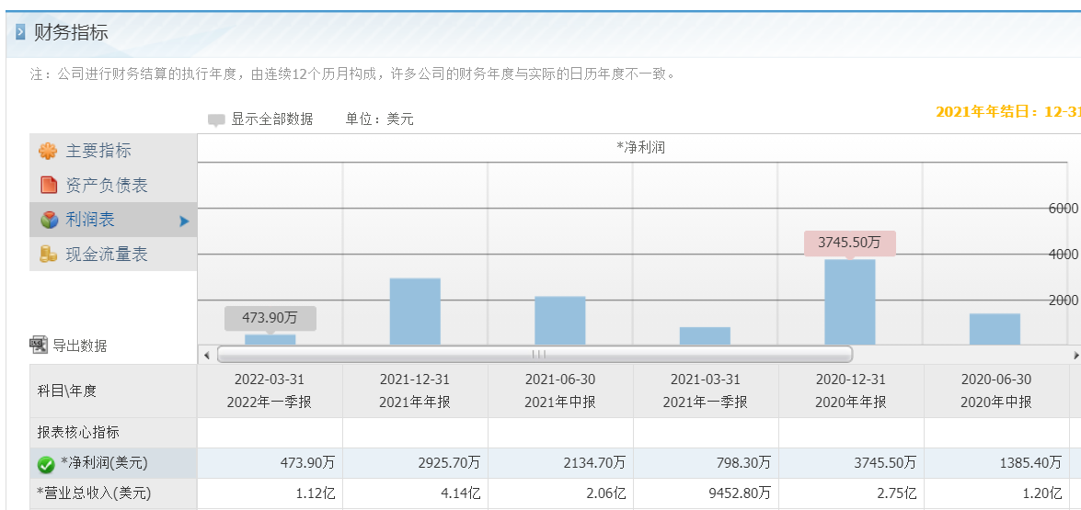Toggle the 显示全部数据 speech bubble icon
Image resolution: width=1081 pixels, height=510 pixels.
click(x=216, y=120)
